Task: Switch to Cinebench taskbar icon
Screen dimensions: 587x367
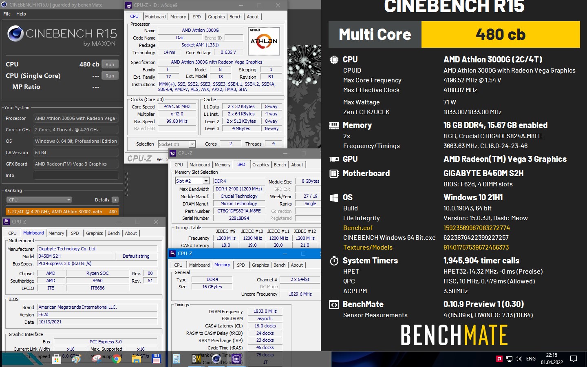Action: pos(216,359)
